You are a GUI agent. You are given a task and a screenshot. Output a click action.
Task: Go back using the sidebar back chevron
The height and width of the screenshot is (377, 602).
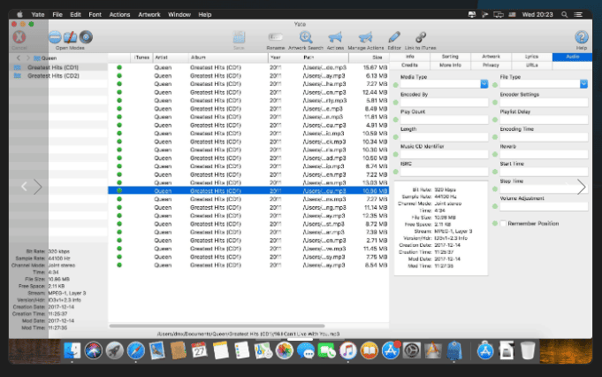(19, 58)
